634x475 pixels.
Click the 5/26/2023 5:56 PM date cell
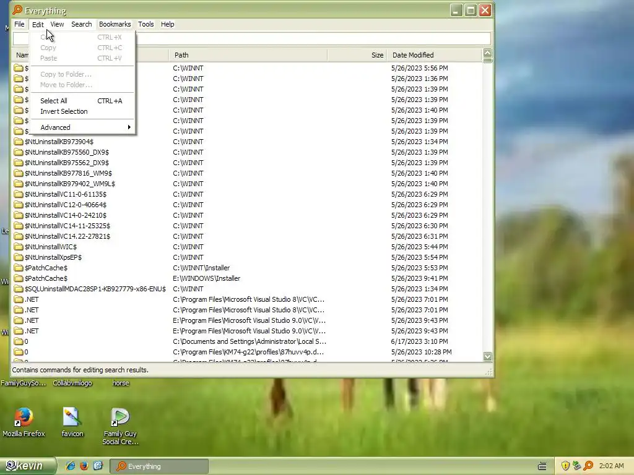[x=419, y=68]
